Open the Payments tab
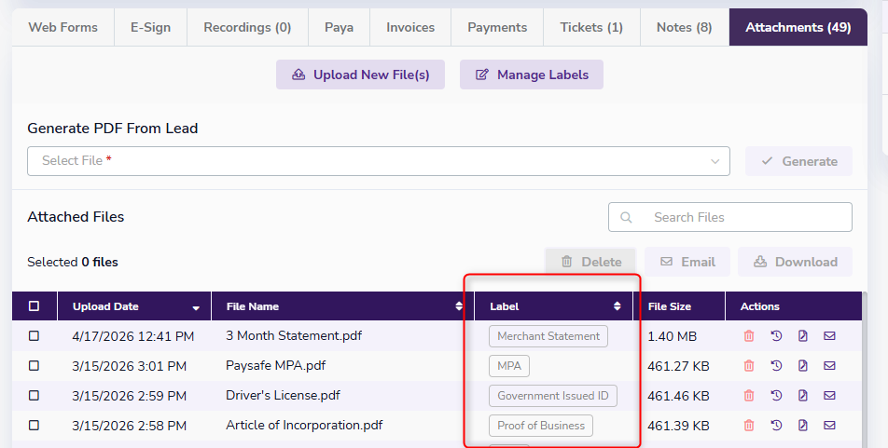Viewport: 888px width, 448px height. pyautogui.click(x=497, y=27)
